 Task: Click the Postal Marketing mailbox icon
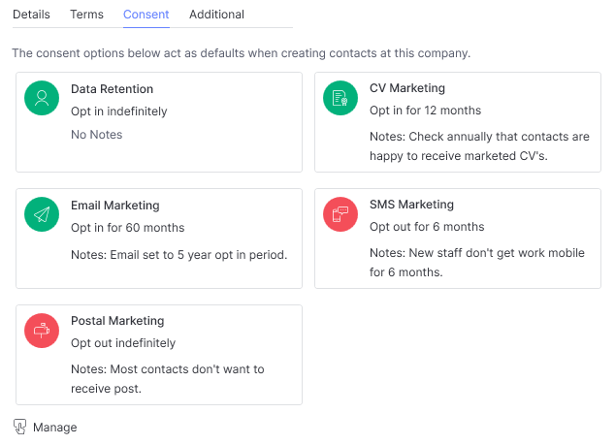point(42,331)
